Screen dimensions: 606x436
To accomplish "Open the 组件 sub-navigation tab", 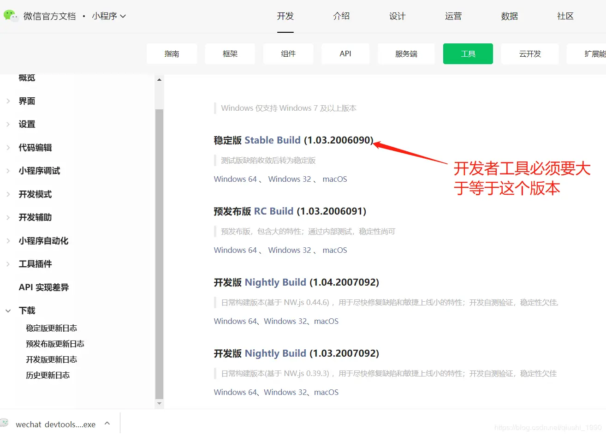I will 288,54.
